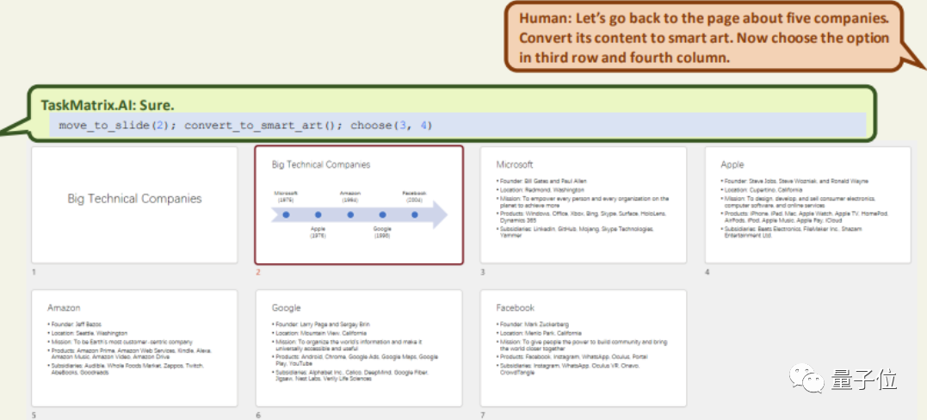Click slide number 6 under Google slide
Image resolution: width=927 pixels, height=420 pixels.
[x=257, y=416]
